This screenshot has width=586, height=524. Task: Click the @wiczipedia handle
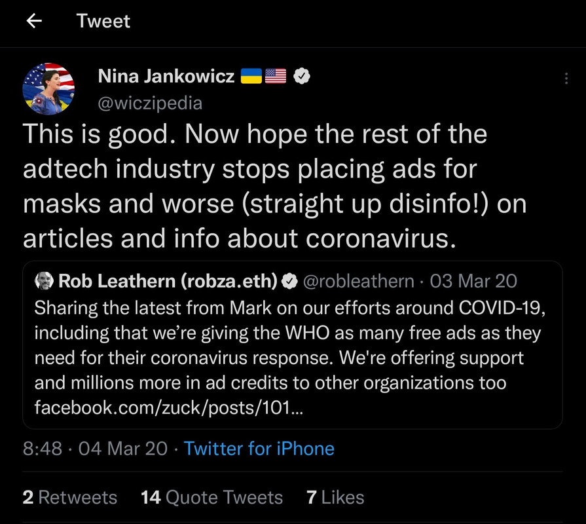150,103
